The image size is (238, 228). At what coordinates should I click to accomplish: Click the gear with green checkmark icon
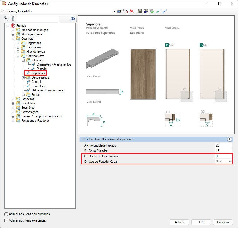tap(152, 11)
